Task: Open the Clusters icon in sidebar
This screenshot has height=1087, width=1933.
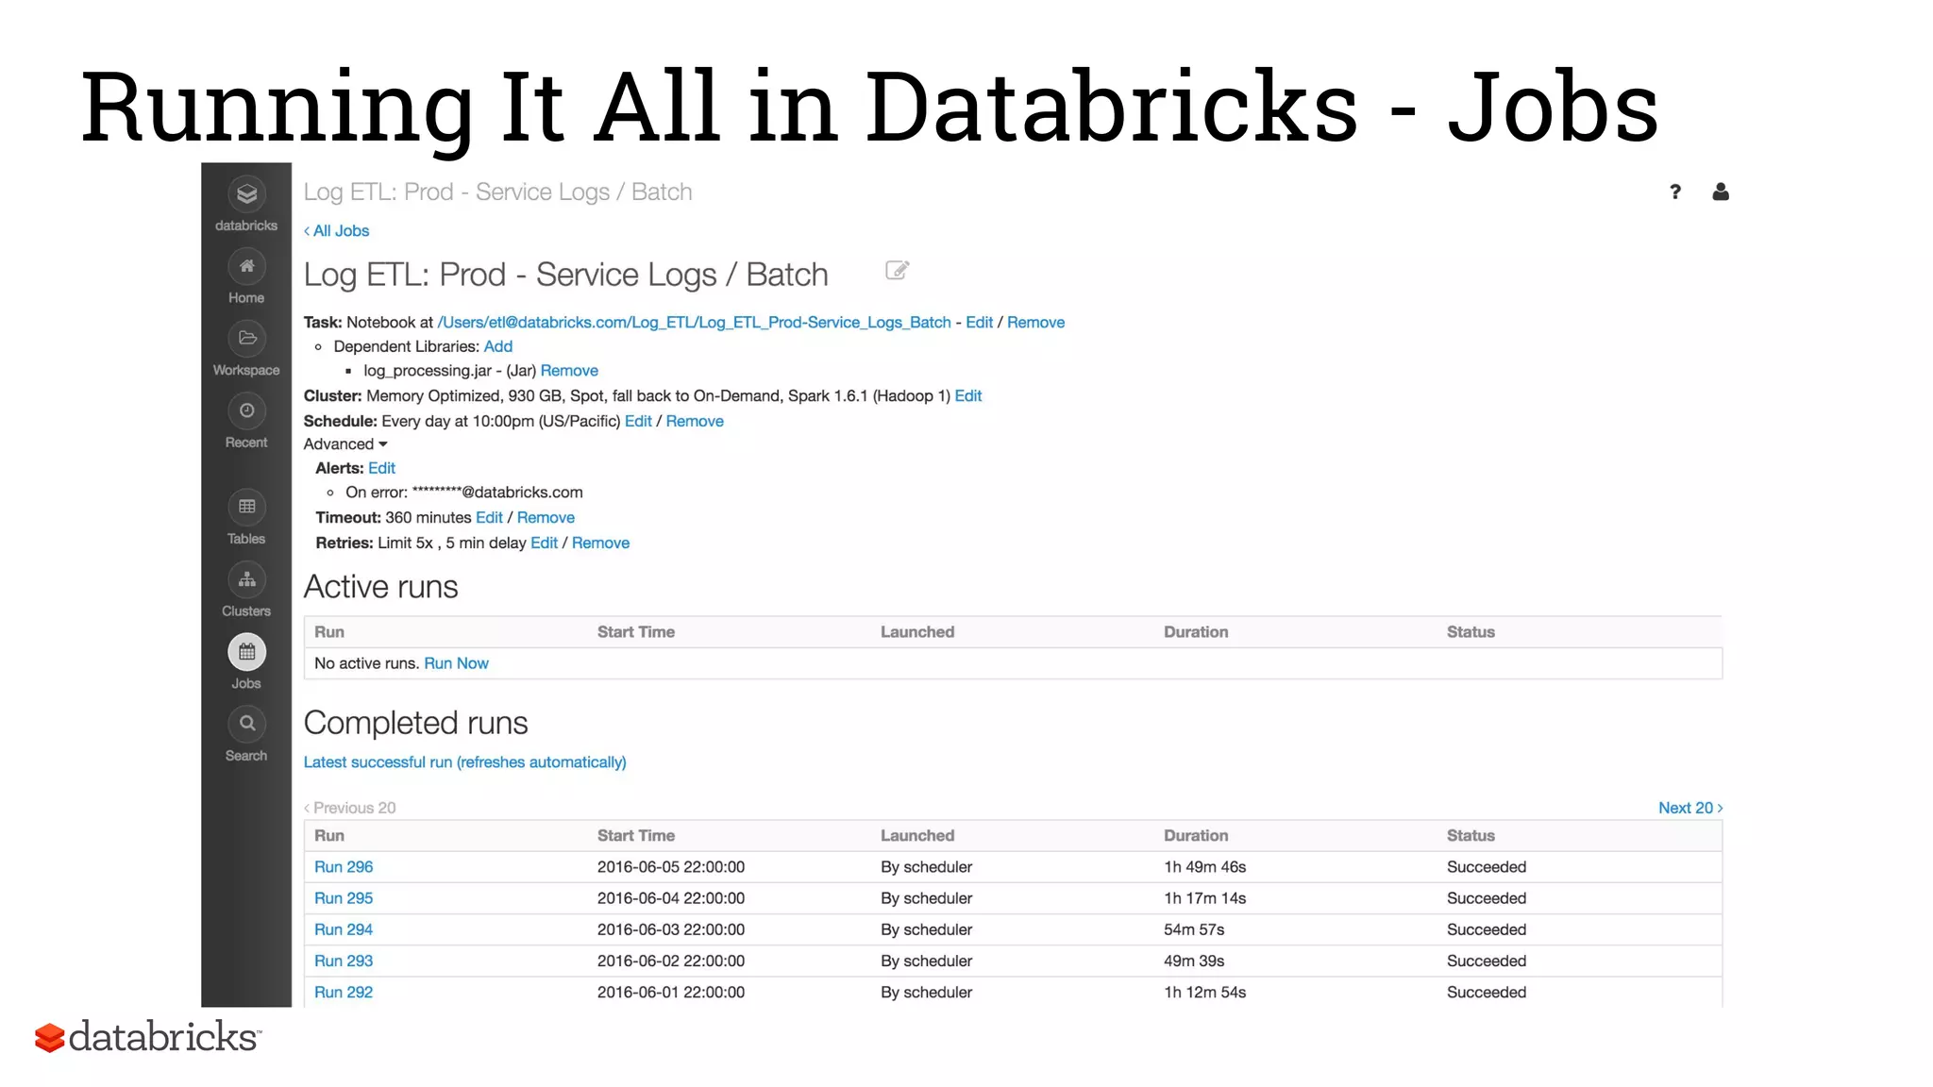Action: (x=246, y=580)
